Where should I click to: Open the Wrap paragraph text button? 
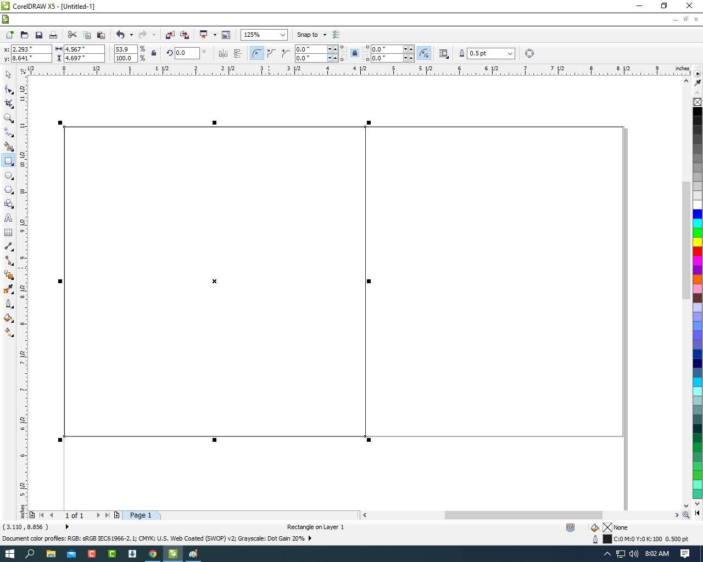(x=444, y=53)
